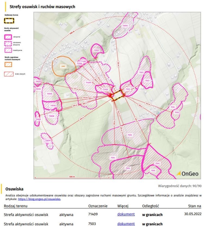Click the yellow-black 'Wybrany teren' legend symbol
The width and height of the screenshot is (204, 229).
[x=10, y=21]
